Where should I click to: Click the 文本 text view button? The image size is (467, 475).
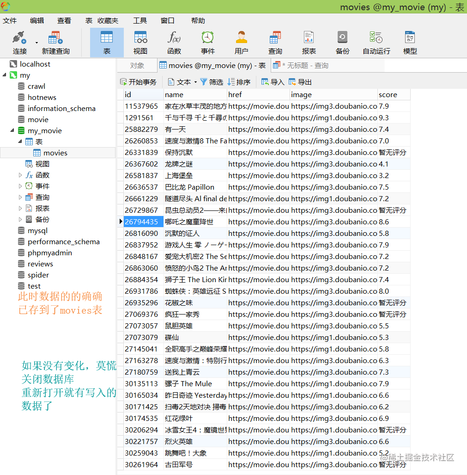(x=180, y=82)
